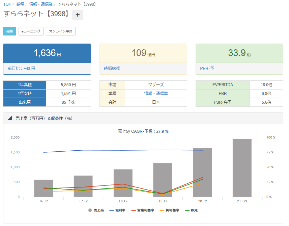This screenshot has height=226, width=289.
Task: Select the オンライン学習 tag
Action: (61, 31)
